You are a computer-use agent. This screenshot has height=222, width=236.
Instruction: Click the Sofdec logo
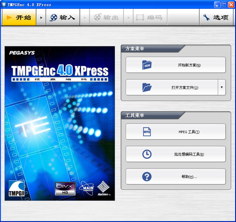(x=104, y=188)
